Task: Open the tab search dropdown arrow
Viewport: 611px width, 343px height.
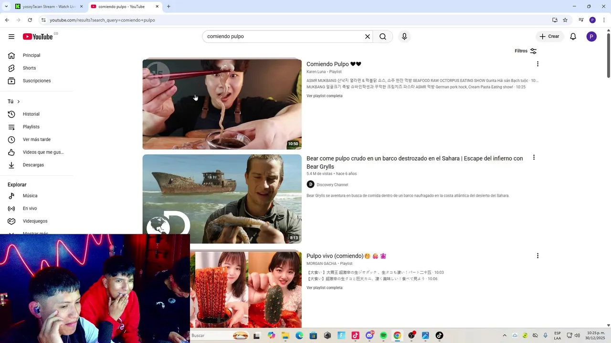Action: tap(6, 7)
